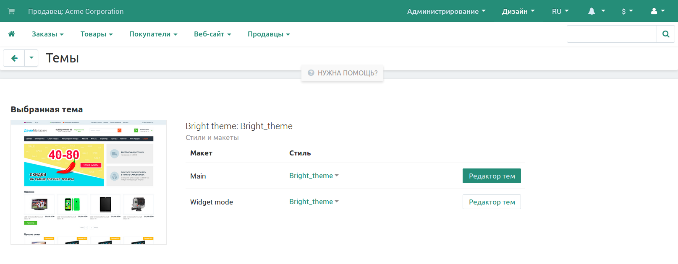Open the Дизайн menu

coord(518,11)
